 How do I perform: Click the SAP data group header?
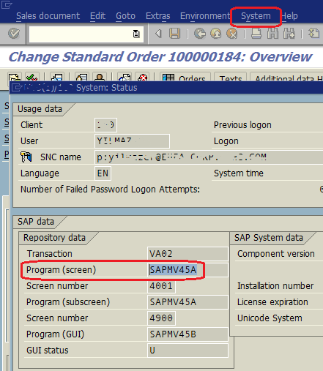click(36, 222)
